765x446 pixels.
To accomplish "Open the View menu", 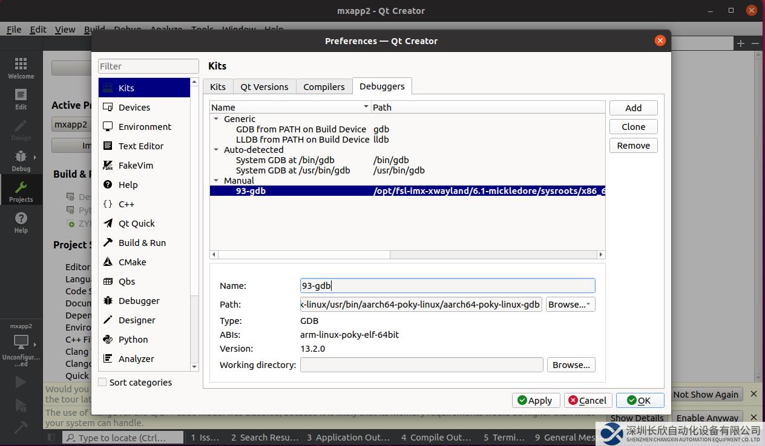I will coord(65,29).
